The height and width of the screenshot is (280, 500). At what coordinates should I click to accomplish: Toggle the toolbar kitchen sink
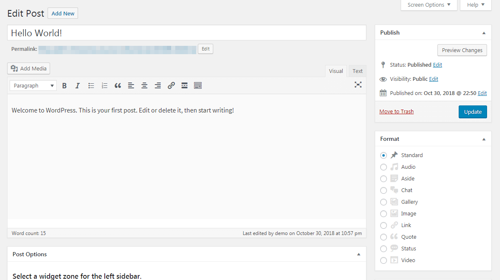click(198, 85)
